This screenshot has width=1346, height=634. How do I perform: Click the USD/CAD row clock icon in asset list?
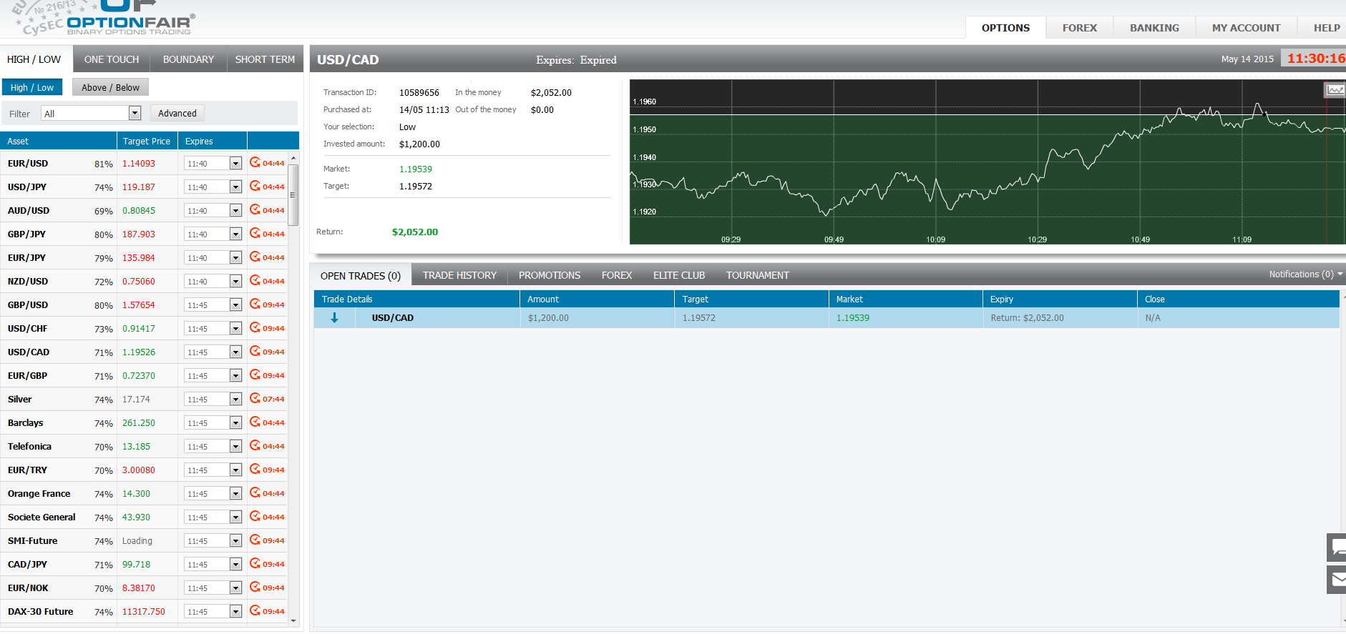point(255,352)
